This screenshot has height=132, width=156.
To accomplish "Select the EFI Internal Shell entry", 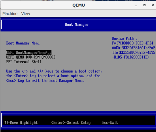I will [x=24, y=62].
